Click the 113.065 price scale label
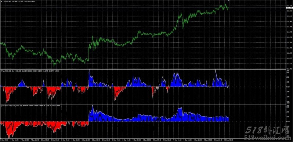 (289, 68)
